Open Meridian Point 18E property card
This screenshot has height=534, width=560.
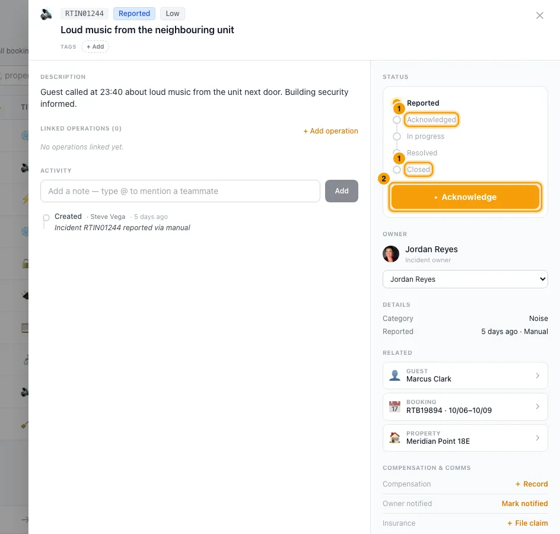(x=465, y=438)
